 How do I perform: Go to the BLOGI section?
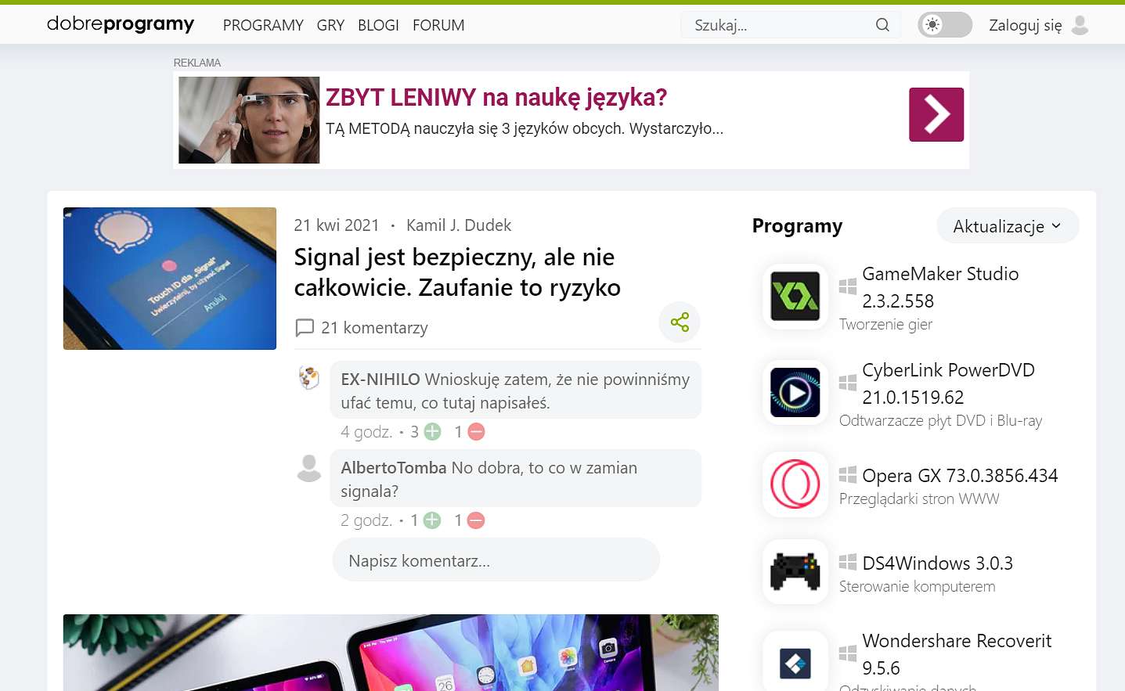[x=378, y=25]
